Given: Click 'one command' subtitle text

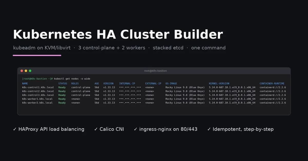Looking at the screenshot, I should coord(208,48).
